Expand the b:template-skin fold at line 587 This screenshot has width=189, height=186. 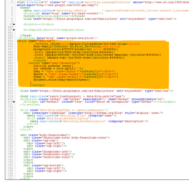[14, 30]
